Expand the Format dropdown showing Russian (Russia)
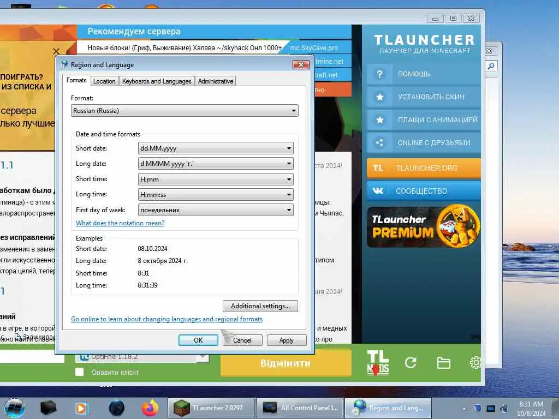 click(x=185, y=110)
